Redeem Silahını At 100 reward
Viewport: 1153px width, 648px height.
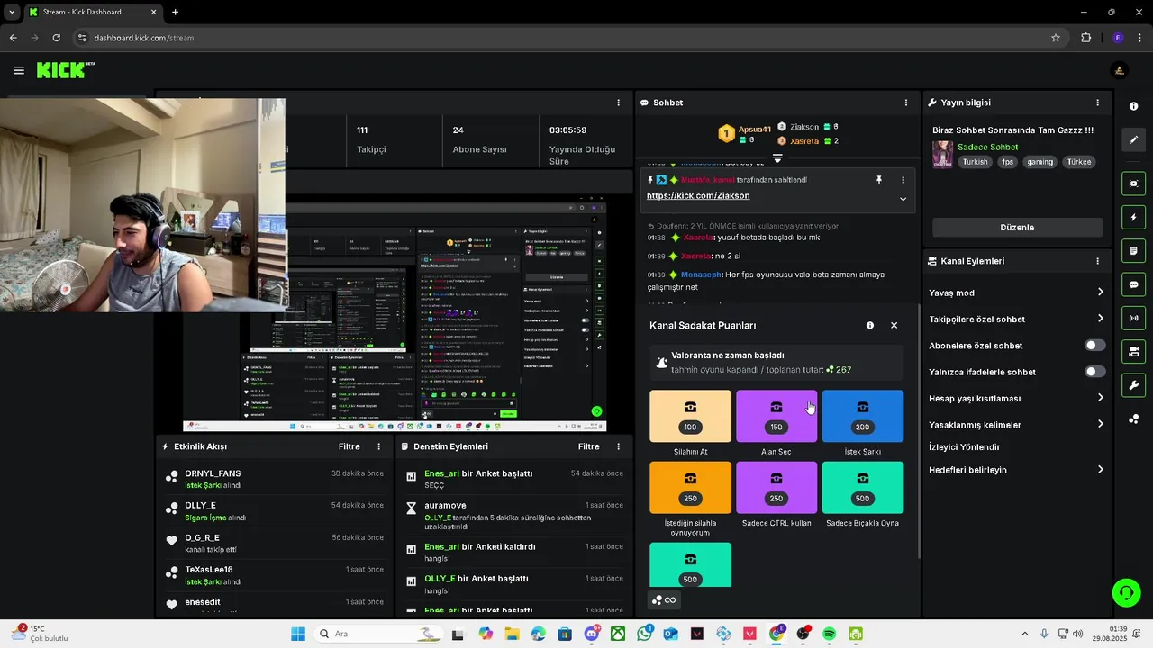click(x=690, y=416)
